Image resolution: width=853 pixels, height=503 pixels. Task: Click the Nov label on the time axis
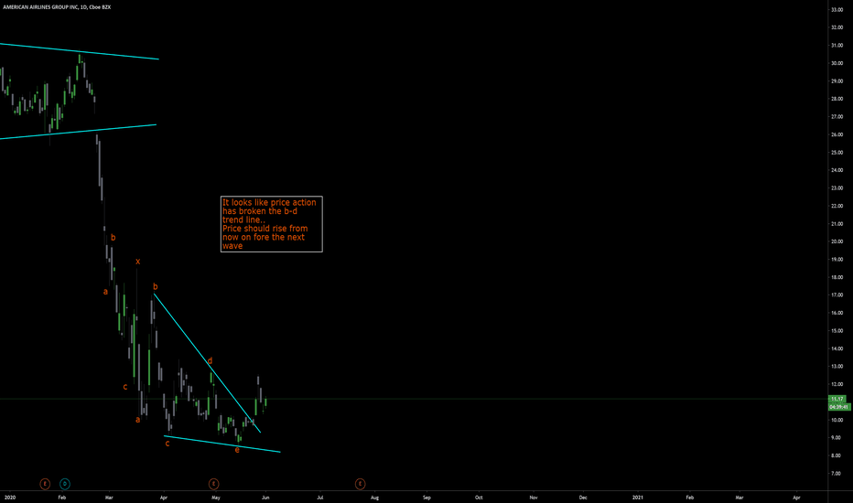pyautogui.click(x=534, y=498)
